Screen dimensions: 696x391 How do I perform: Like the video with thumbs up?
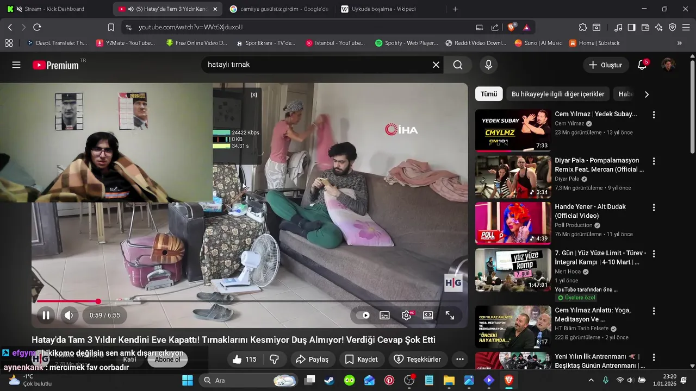244,359
